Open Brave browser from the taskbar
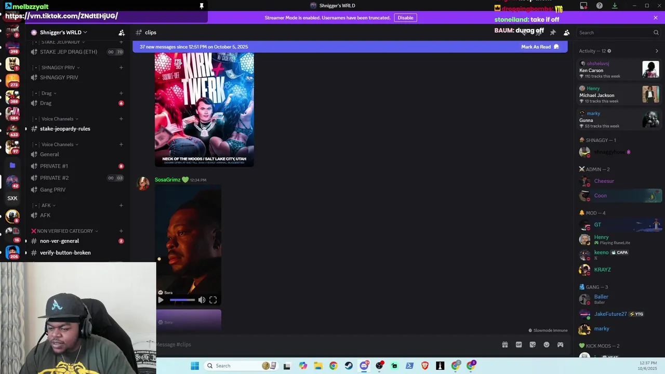The height and width of the screenshot is (374, 665). (x=425, y=366)
